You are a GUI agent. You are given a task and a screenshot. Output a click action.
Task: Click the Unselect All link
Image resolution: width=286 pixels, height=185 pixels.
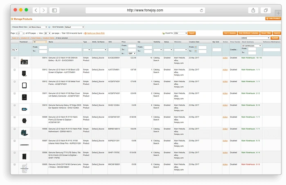pos(25,38)
